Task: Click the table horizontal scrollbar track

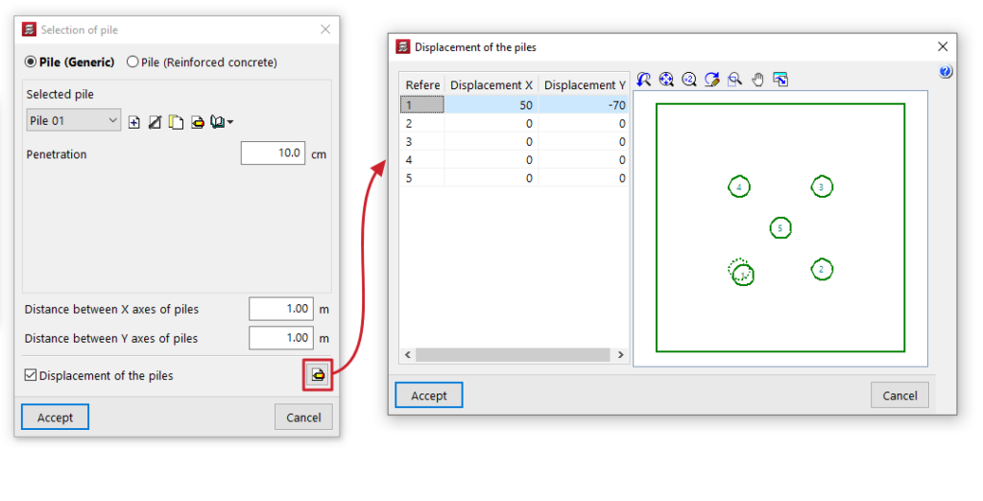Action: pos(513,355)
